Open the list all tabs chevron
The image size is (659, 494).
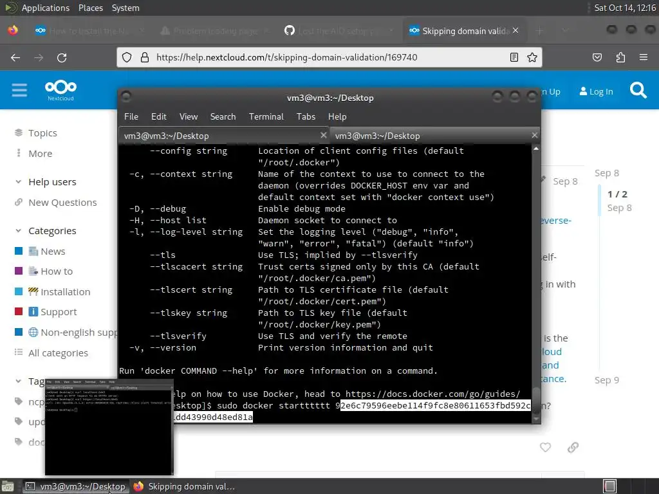[x=565, y=31]
